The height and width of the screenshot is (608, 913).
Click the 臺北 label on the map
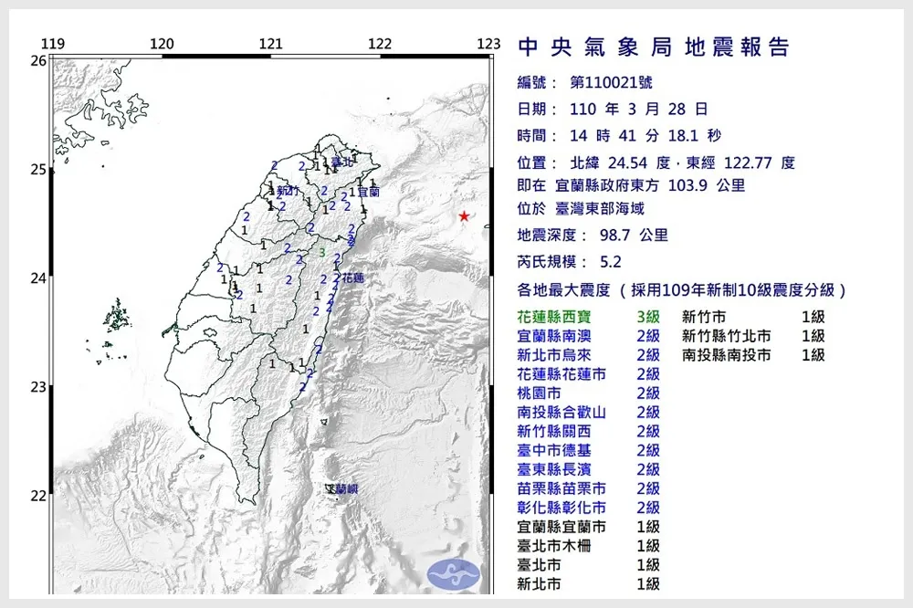pyautogui.click(x=342, y=162)
